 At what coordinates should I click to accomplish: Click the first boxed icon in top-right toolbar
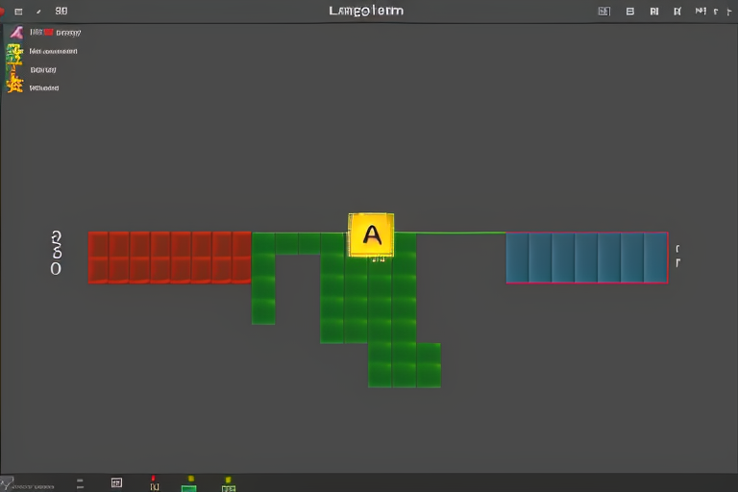pyautogui.click(x=603, y=12)
